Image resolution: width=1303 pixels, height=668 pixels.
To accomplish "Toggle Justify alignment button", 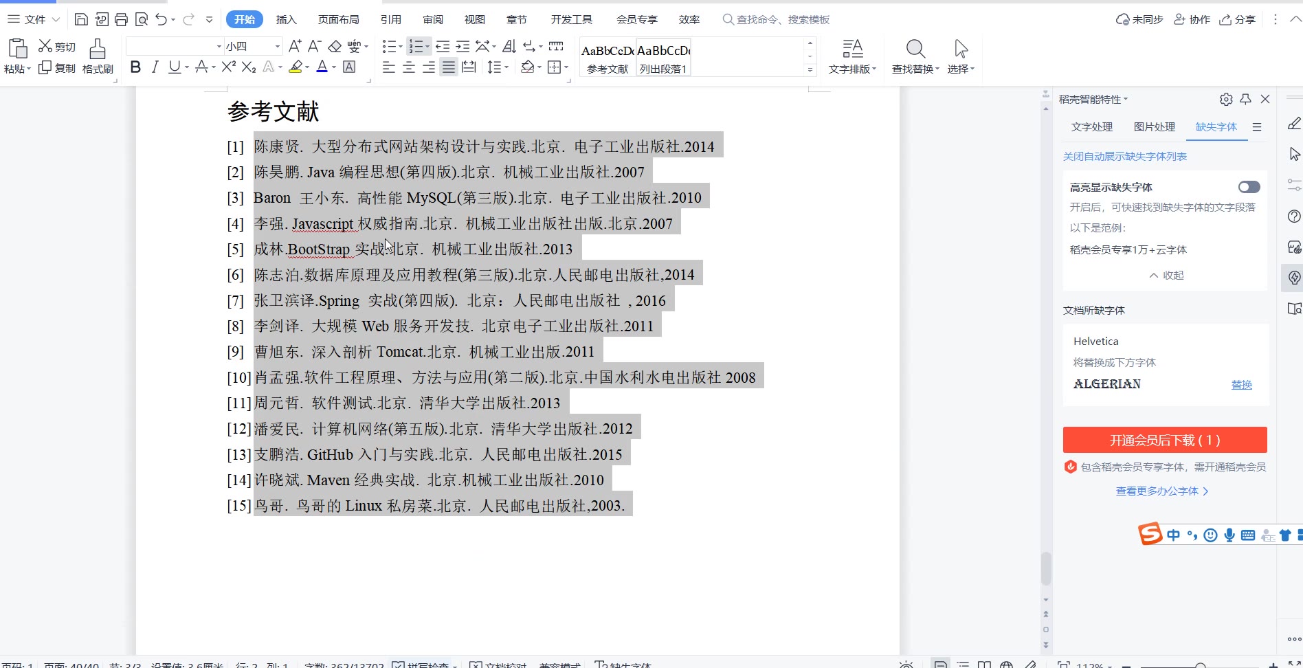I will tap(449, 67).
